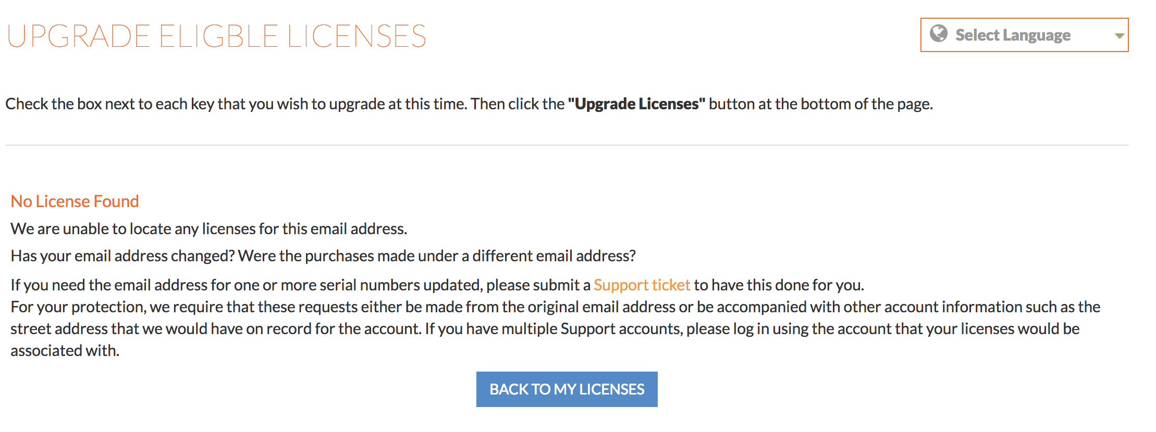Select the No License Found heading
Screen dimensions: 1156x432
[x=75, y=201]
